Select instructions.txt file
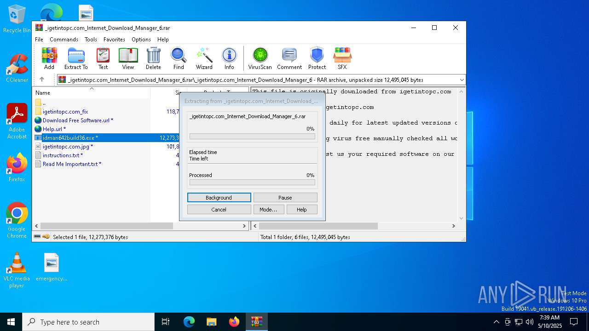The width and height of the screenshot is (589, 331). tap(63, 155)
